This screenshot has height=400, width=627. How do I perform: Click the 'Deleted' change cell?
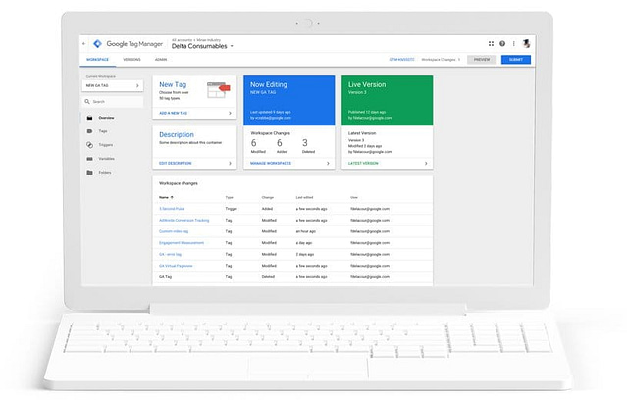tap(268, 276)
